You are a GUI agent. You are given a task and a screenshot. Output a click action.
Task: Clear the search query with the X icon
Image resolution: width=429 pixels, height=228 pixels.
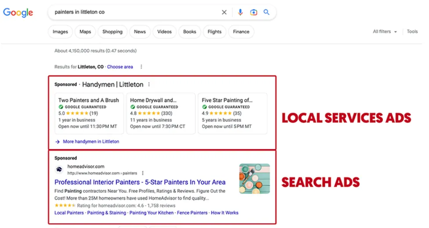[224, 12]
